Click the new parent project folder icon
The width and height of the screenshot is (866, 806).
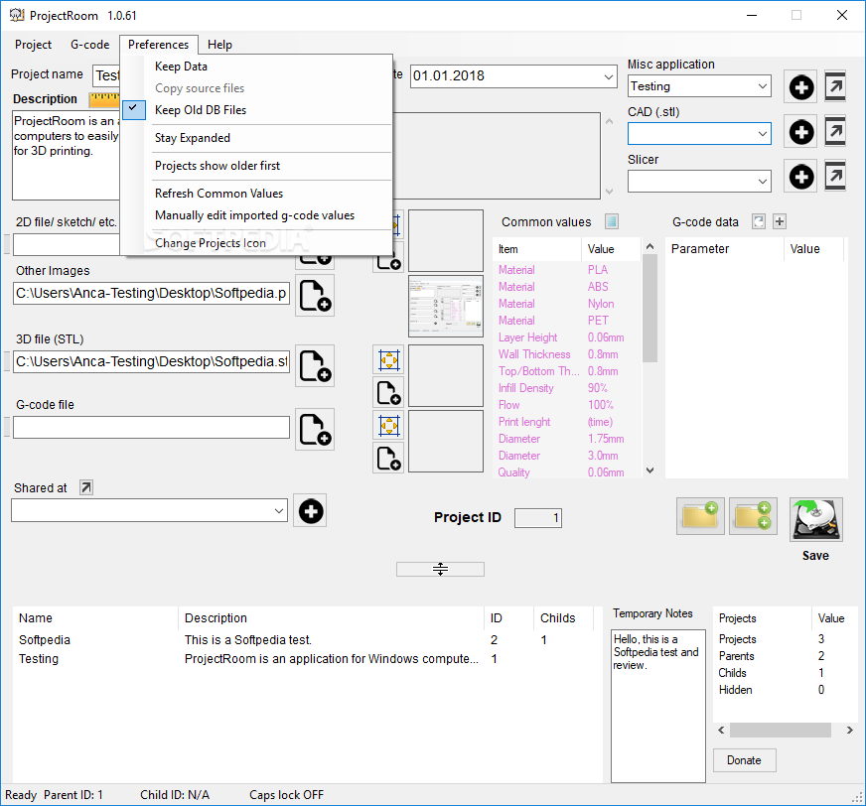[x=700, y=516]
